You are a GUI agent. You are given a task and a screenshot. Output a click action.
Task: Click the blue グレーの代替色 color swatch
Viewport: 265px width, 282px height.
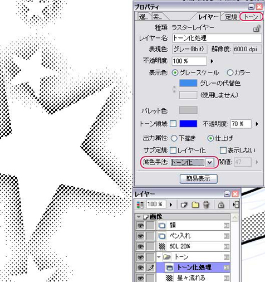pyautogui.click(x=188, y=83)
